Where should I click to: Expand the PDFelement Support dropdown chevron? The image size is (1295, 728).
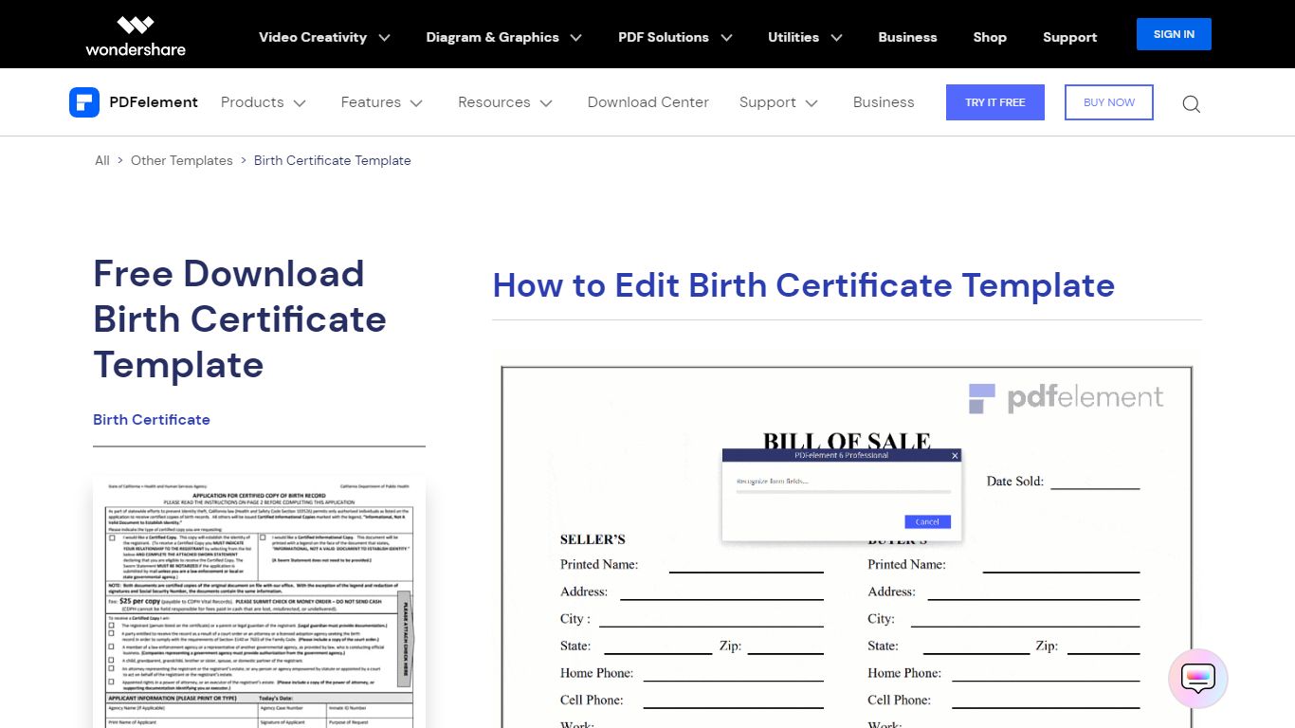[812, 103]
